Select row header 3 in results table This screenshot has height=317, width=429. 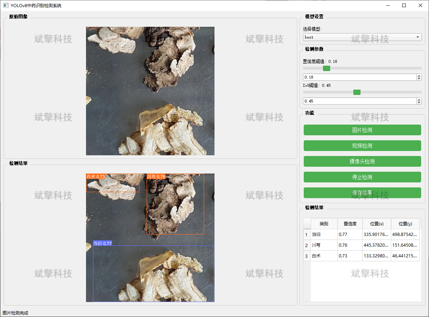307,256
